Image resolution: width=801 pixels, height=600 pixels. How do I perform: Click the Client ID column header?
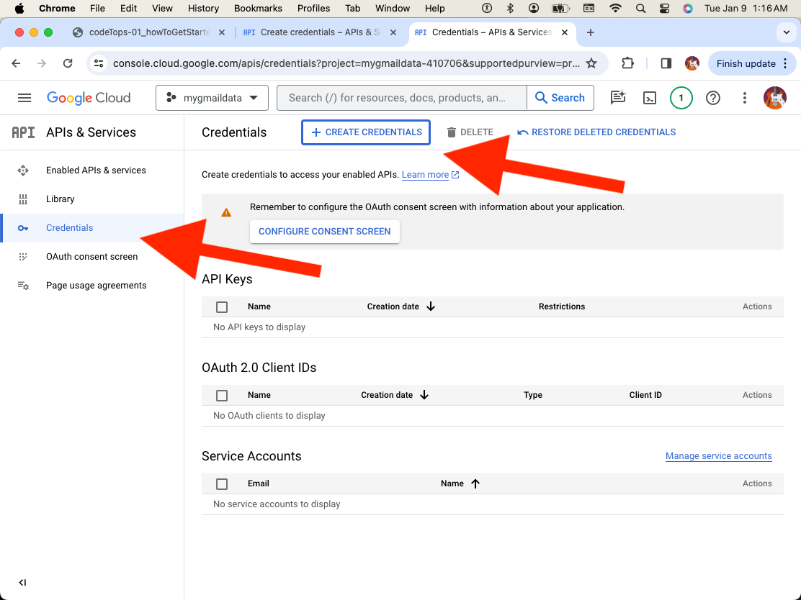tap(645, 395)
